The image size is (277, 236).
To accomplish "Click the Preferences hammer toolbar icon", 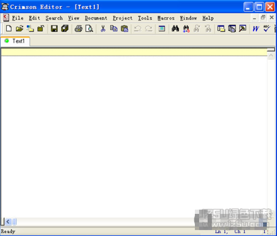I will (x=243, y=28).
